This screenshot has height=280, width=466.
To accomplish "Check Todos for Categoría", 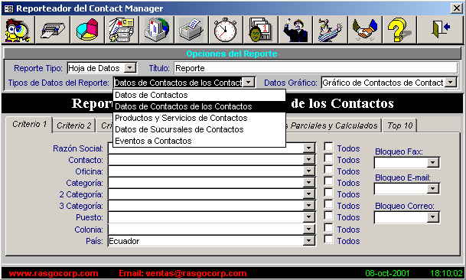I will (x=328, y=182).
